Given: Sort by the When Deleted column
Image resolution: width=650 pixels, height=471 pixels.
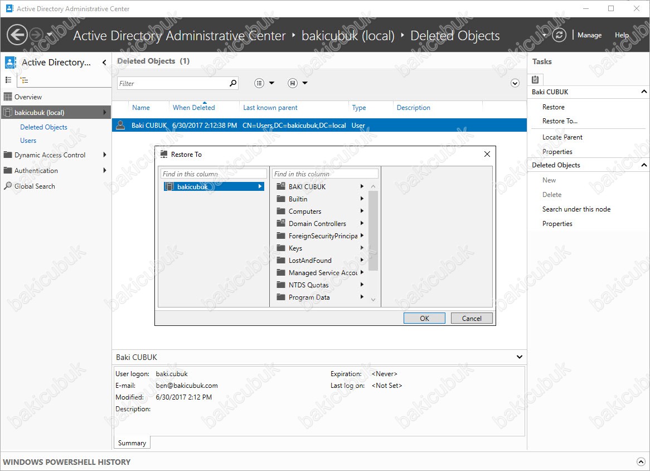Looking at the screenshot, I should (x=193, y=108).
